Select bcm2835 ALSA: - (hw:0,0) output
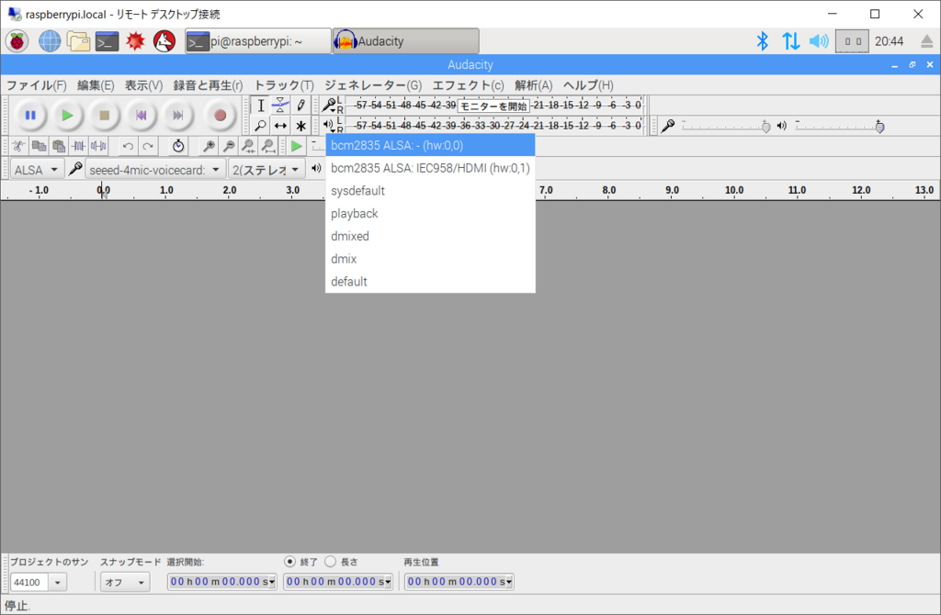 pyautogui.click(x=430, y=145)
